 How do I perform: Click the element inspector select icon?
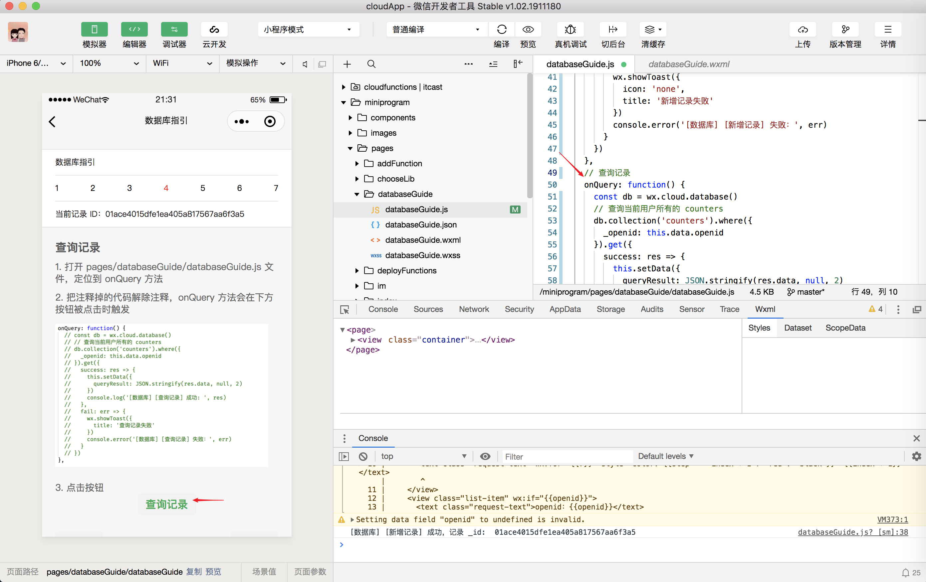345,310
